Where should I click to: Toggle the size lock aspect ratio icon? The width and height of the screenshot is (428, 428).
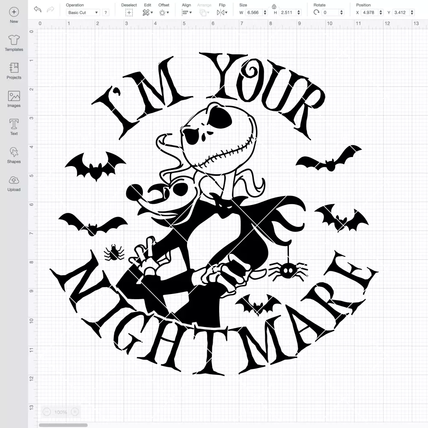pos(274,6)
